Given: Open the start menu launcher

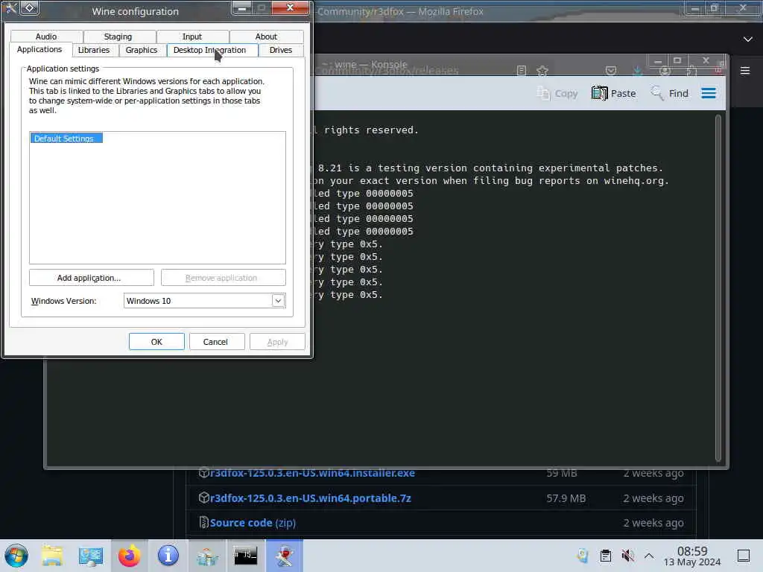Looking at the screenshot, I should (x=16, y=556).
